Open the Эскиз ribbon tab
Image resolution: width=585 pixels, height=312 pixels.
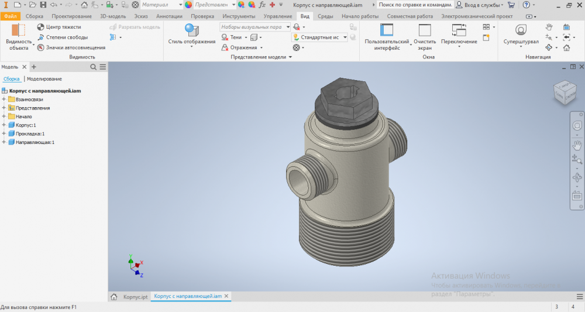[x=140, y=16]
